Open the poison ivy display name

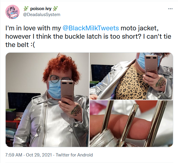point(41,9)
